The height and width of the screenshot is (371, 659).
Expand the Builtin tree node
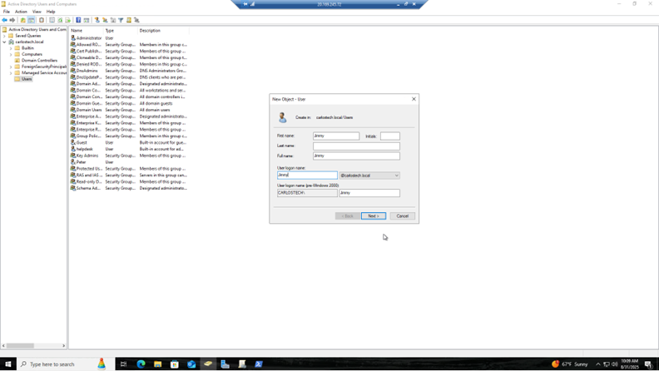tap(11, 48)
